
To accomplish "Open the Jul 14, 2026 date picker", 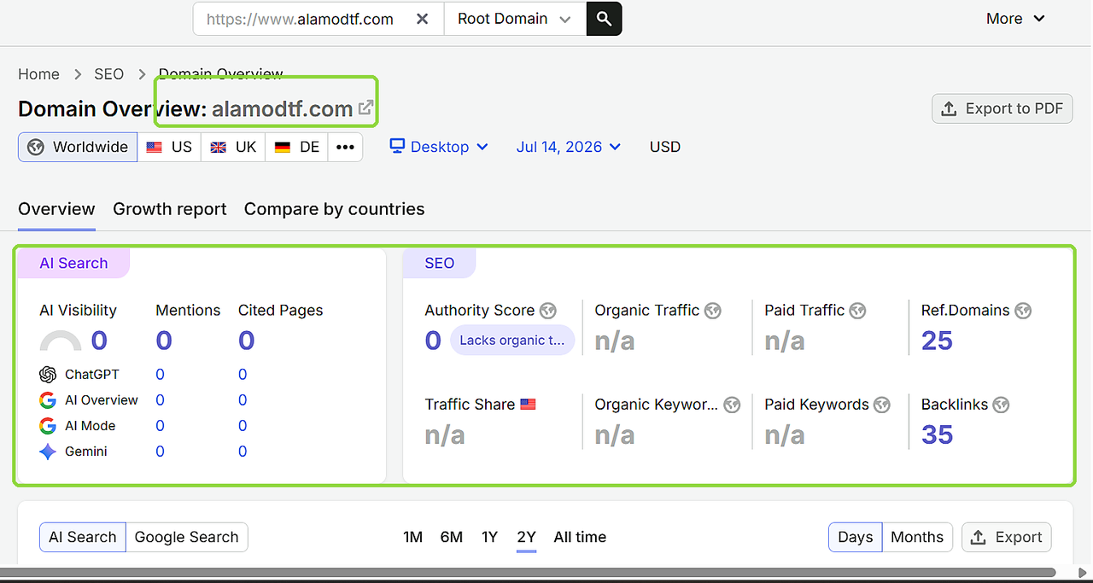I will pyautogui.click(x=569, y=147).
